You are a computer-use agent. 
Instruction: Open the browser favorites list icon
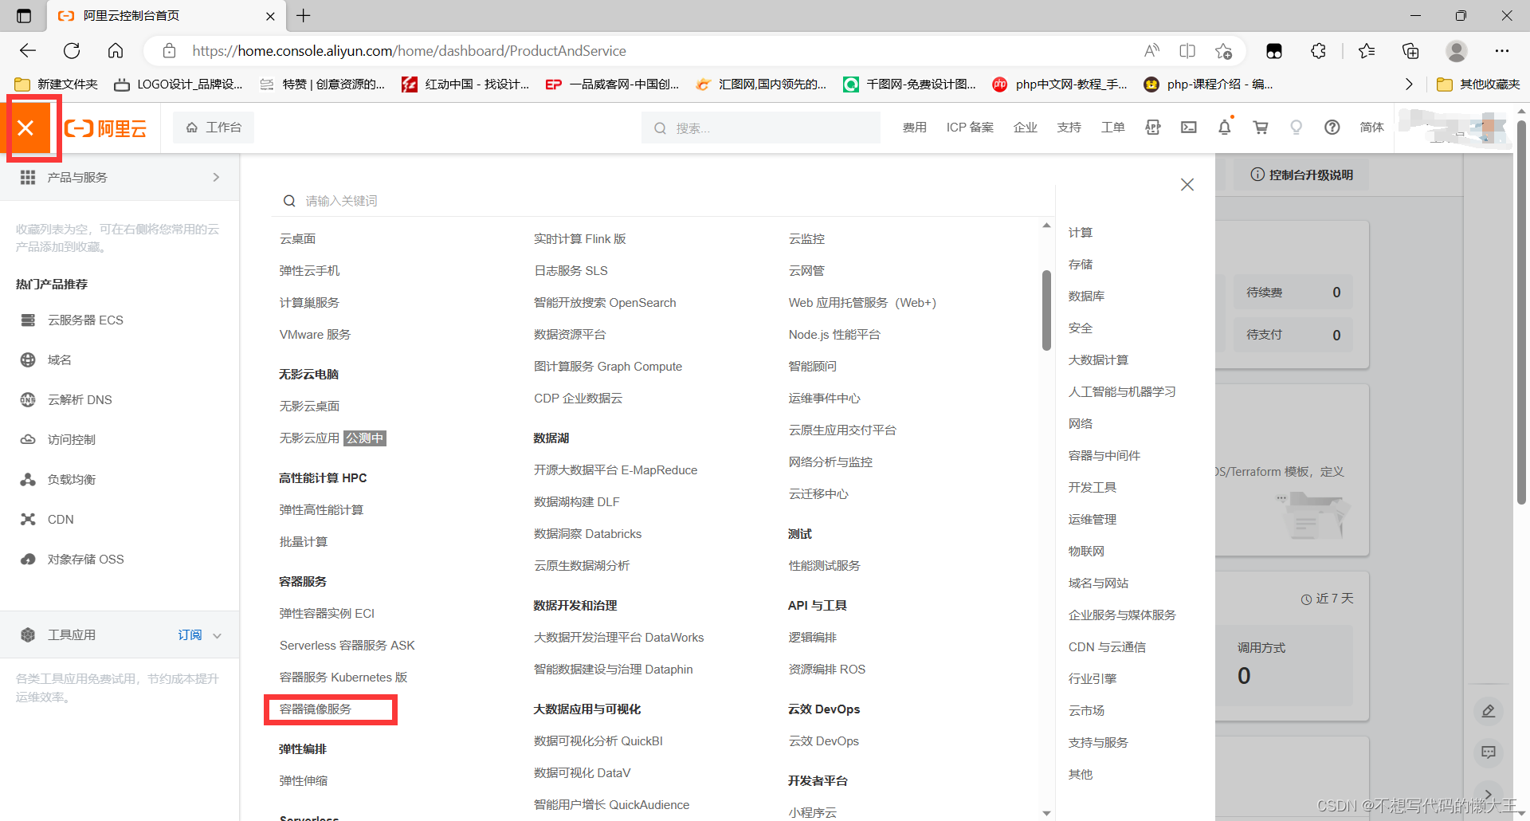click(1367, 51)
